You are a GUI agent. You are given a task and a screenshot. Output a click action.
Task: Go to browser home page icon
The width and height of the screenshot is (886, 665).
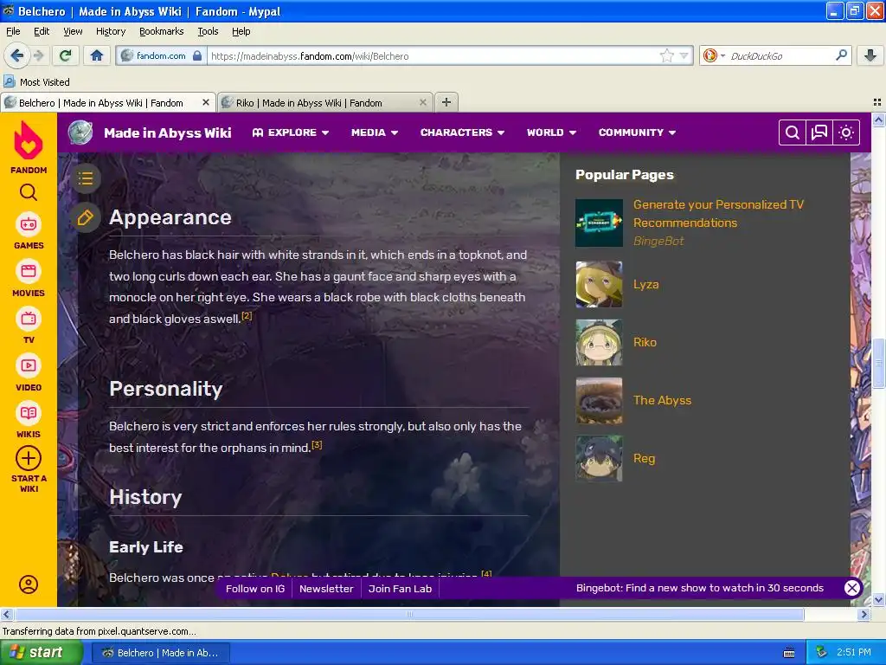pyautogui.click(x=97, y=55)
